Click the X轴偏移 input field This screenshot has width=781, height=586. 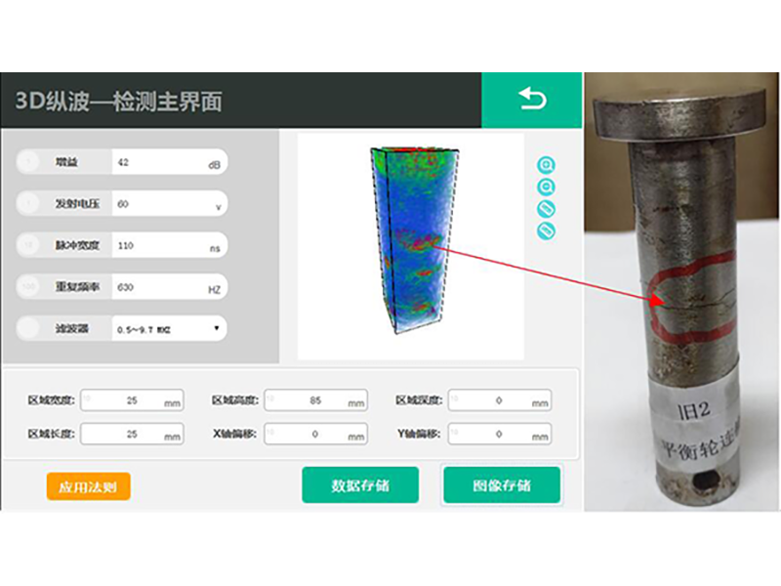(x=316, y=434)
